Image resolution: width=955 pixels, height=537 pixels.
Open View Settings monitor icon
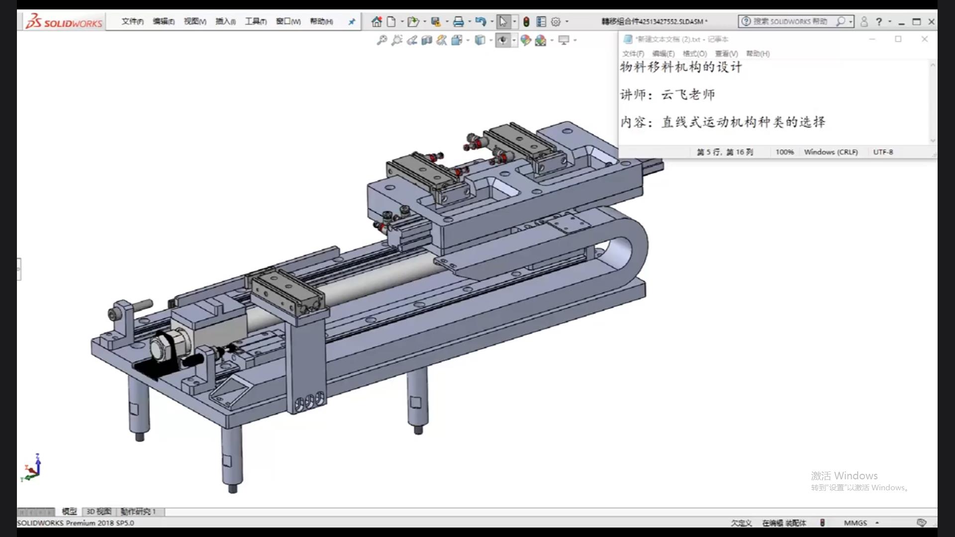coord(564,40)
